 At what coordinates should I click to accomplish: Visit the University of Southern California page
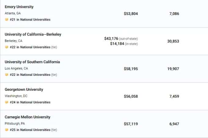click(32, 62)
